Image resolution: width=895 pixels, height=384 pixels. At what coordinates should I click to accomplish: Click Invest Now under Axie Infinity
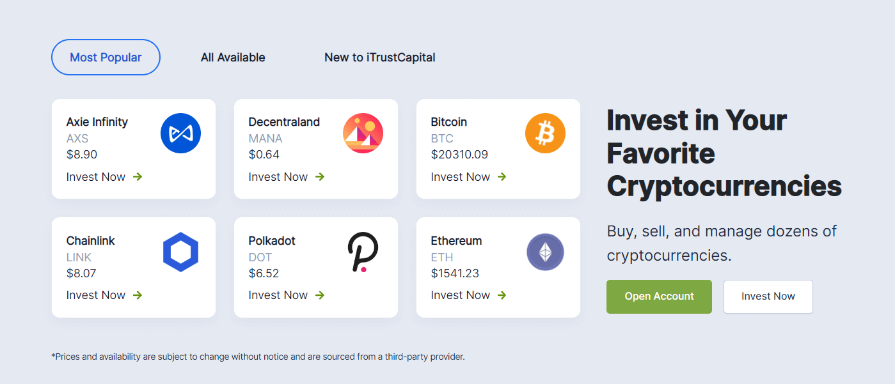95,177
